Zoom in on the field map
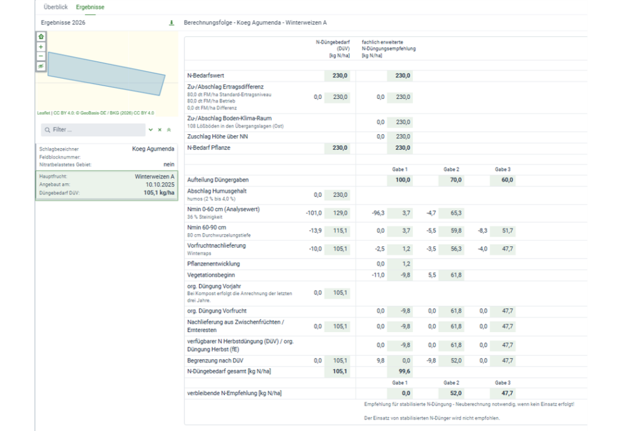This screenshot has height=431, width=622. [x=41, y=47]
